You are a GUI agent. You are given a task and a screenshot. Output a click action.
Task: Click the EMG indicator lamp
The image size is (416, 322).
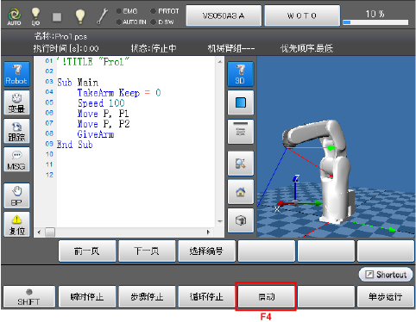[x=119, y=11]
